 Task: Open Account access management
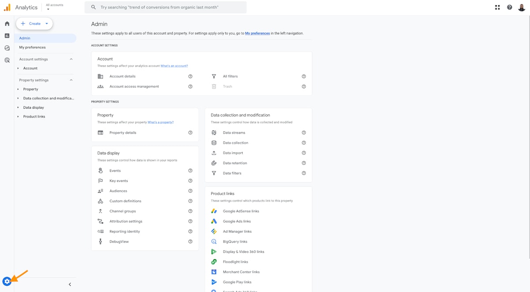134,87
